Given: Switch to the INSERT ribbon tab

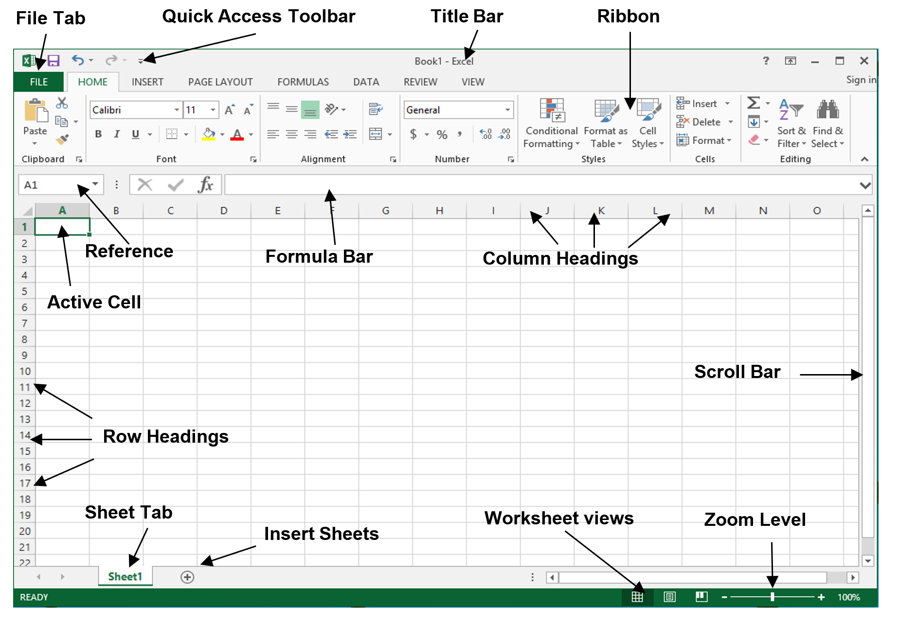Looking at the screenshot, I should 147,82.
